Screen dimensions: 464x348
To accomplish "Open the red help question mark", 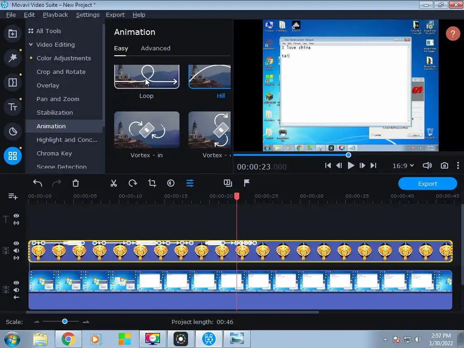I will click(453, 34).
